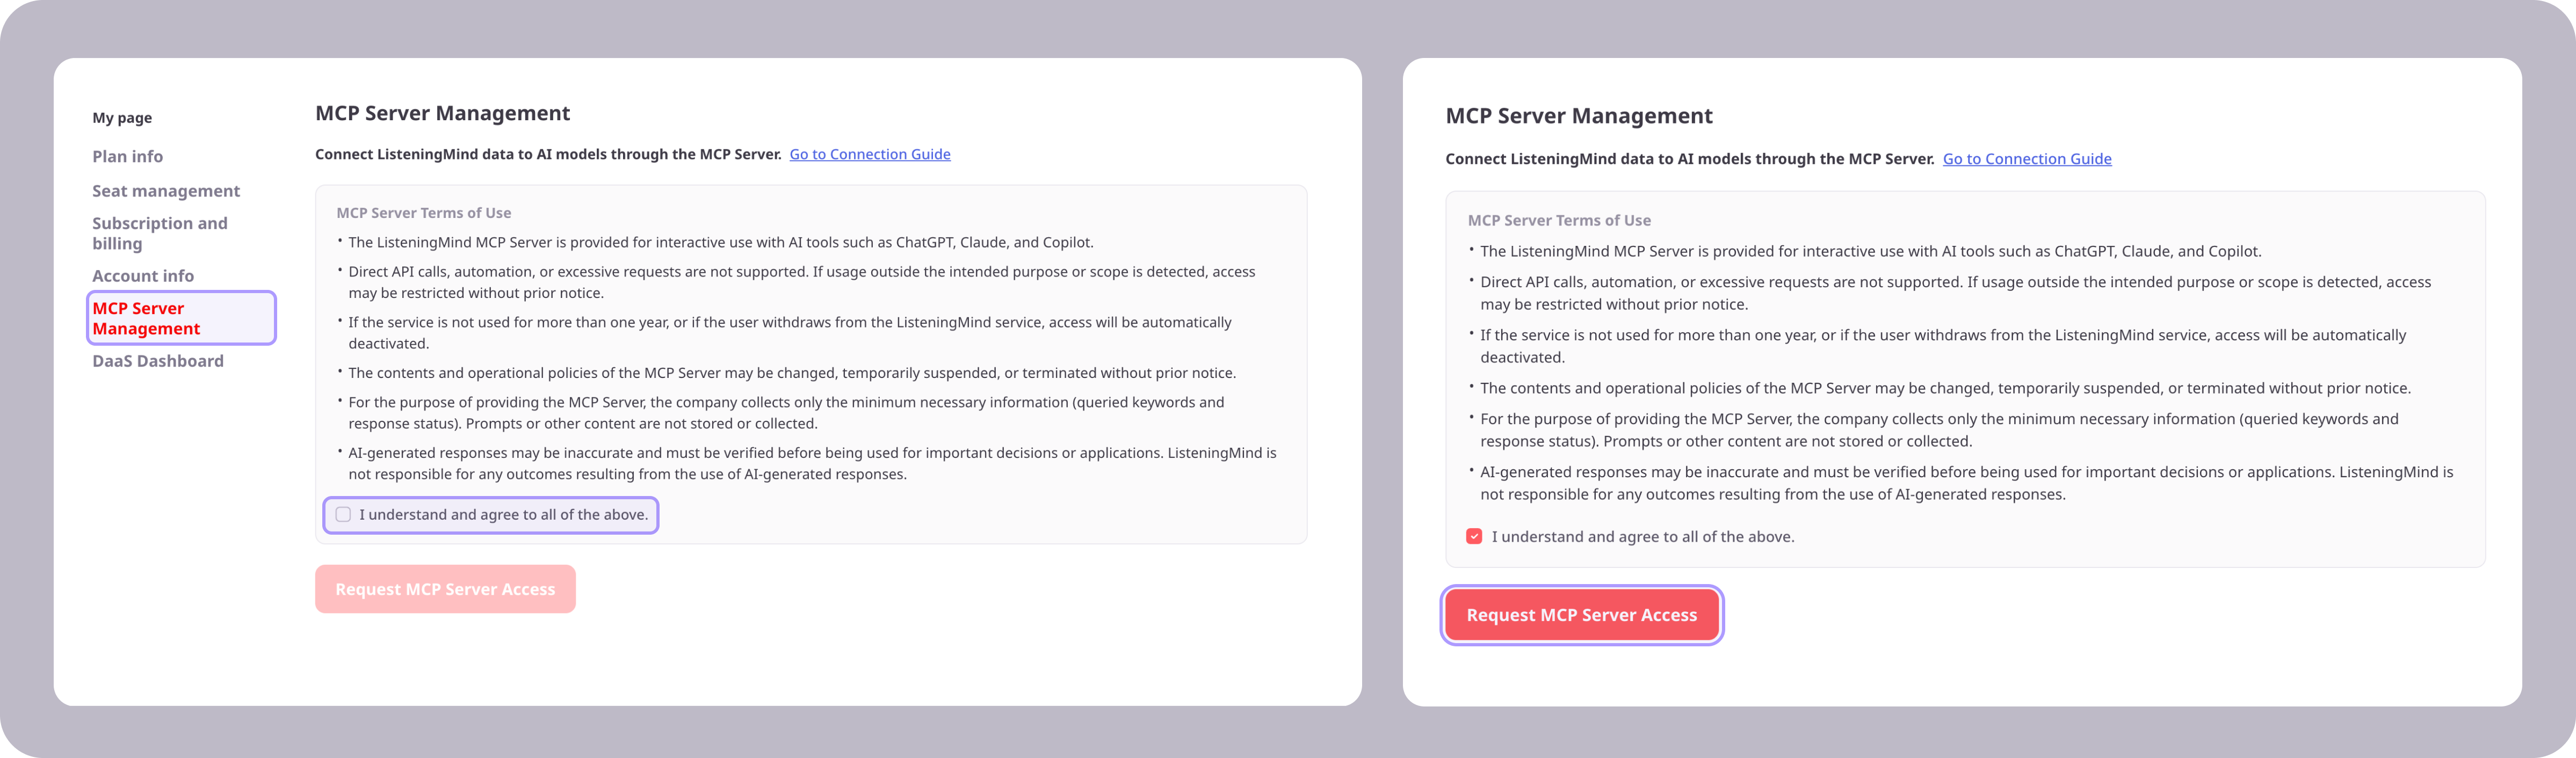The height and width of the screenshot is (758, 2576).
Task: Click the AI-generated responses disclaimer text in right panel
Action: click(1966, 483)
